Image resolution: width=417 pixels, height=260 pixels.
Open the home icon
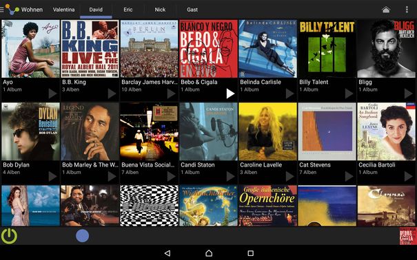click(x=386, y=10)
